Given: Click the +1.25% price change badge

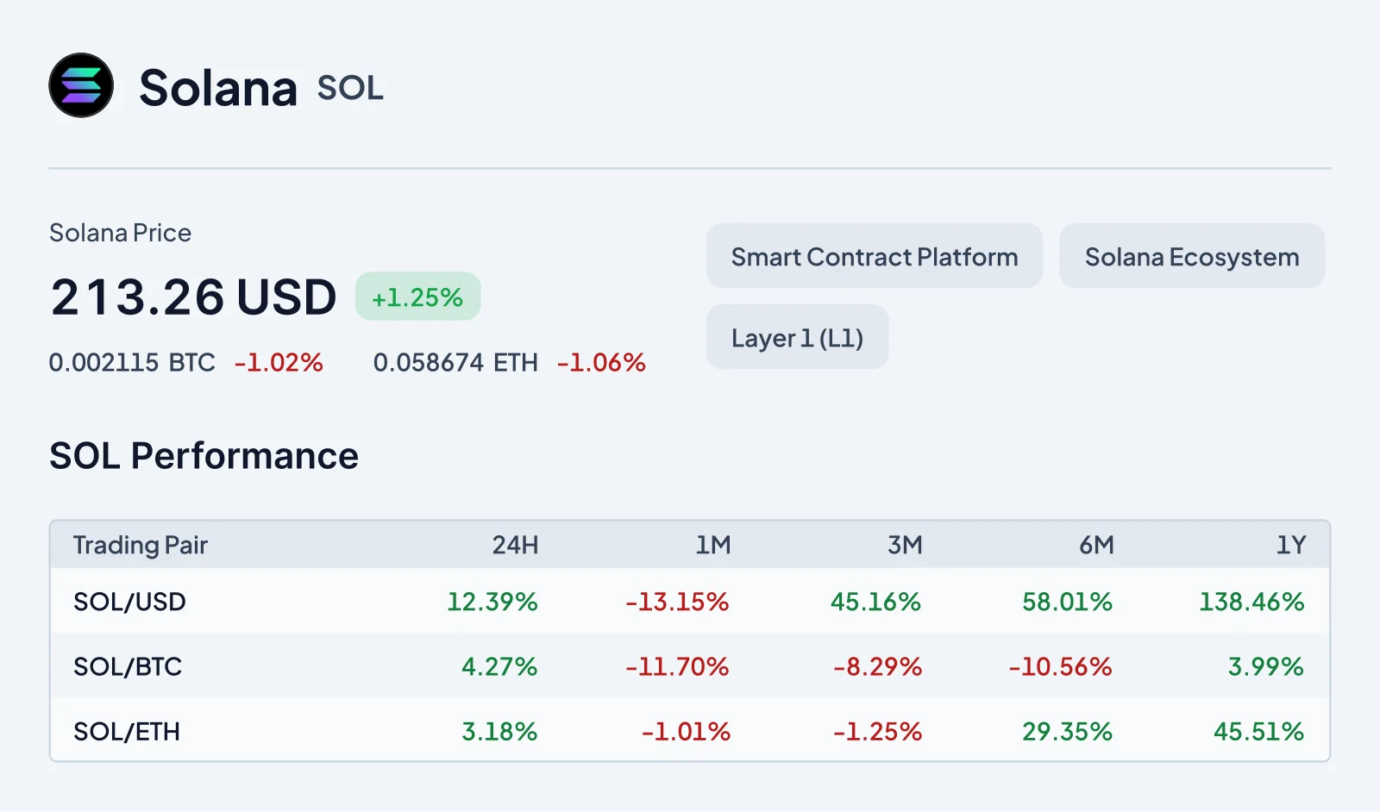Looking at the screenshot, I should [x=417, y=297].
